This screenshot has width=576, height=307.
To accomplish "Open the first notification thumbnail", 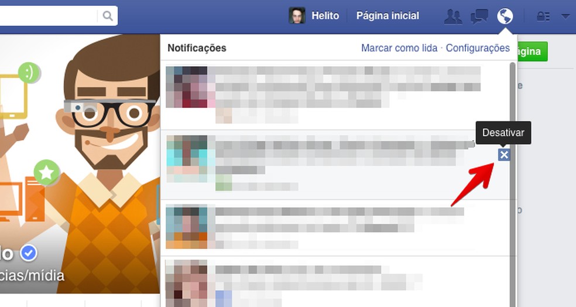I will pyautogui.click(x=187, y=87).
